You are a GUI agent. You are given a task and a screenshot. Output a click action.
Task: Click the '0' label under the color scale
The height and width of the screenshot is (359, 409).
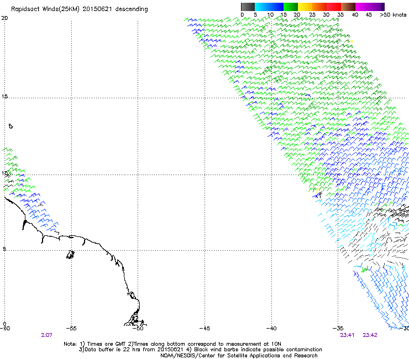pos(242,14)
